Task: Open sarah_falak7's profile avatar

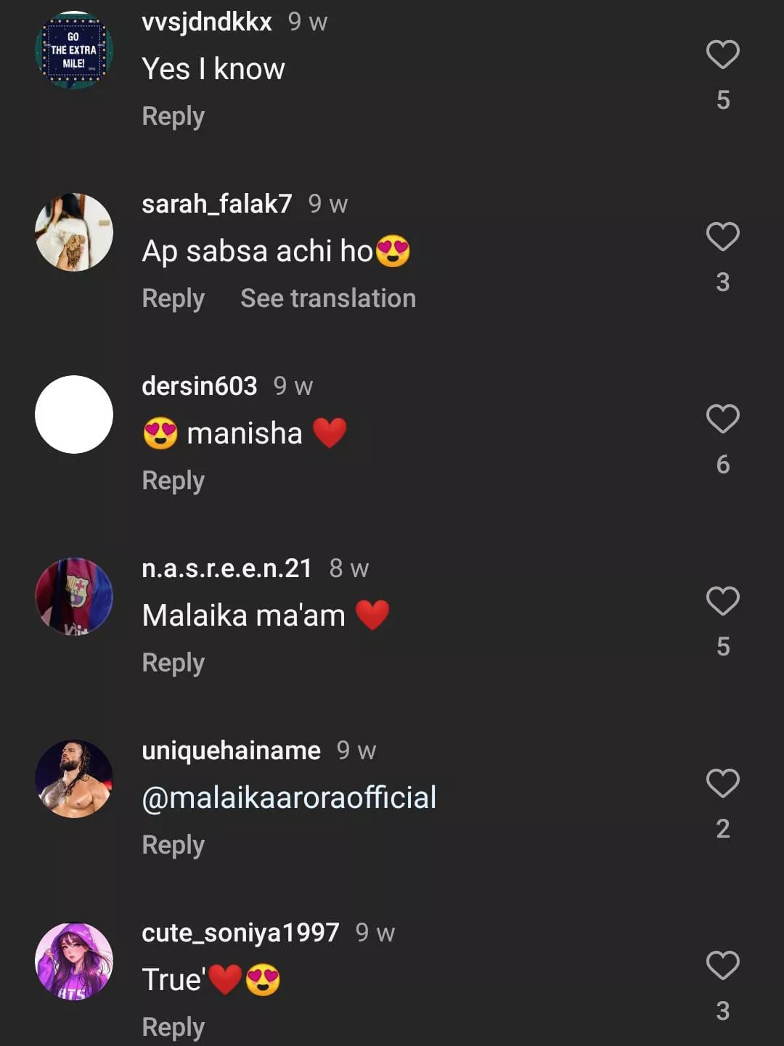Action: click(74, 232)
